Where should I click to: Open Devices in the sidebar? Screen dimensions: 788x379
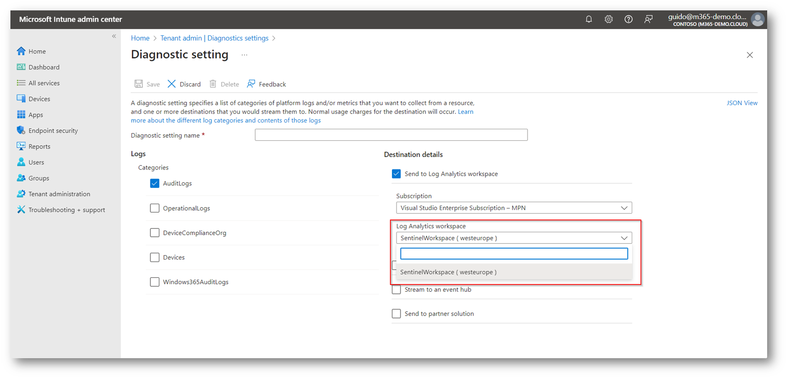coord(39,99)
